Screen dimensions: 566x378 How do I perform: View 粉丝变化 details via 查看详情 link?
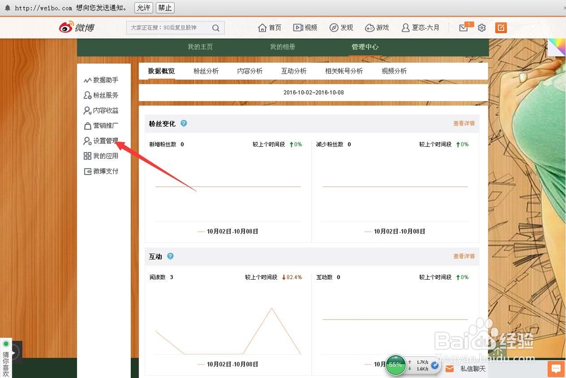tap(464, 123)
